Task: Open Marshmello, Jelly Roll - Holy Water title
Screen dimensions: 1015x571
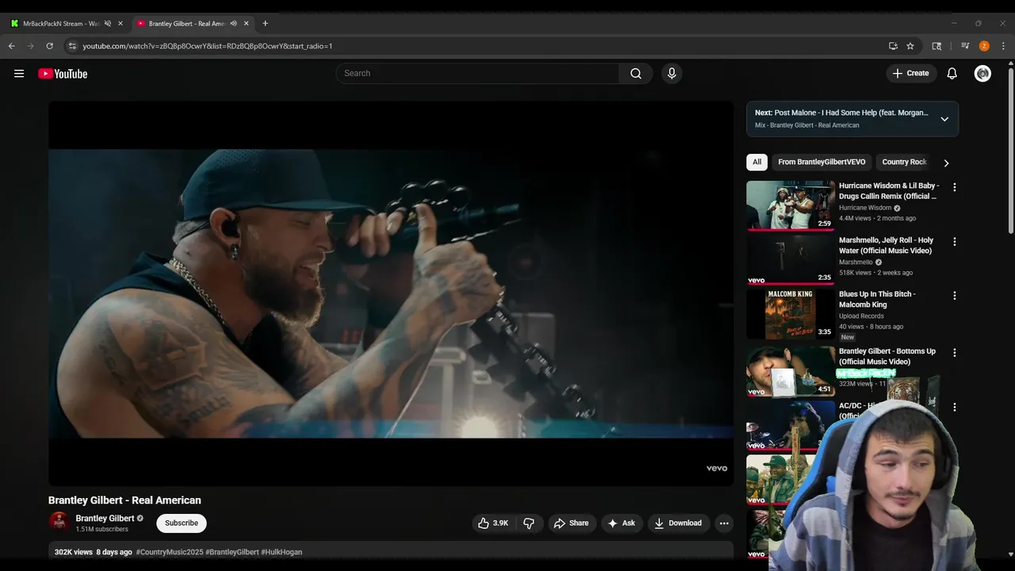Action: 887,245
